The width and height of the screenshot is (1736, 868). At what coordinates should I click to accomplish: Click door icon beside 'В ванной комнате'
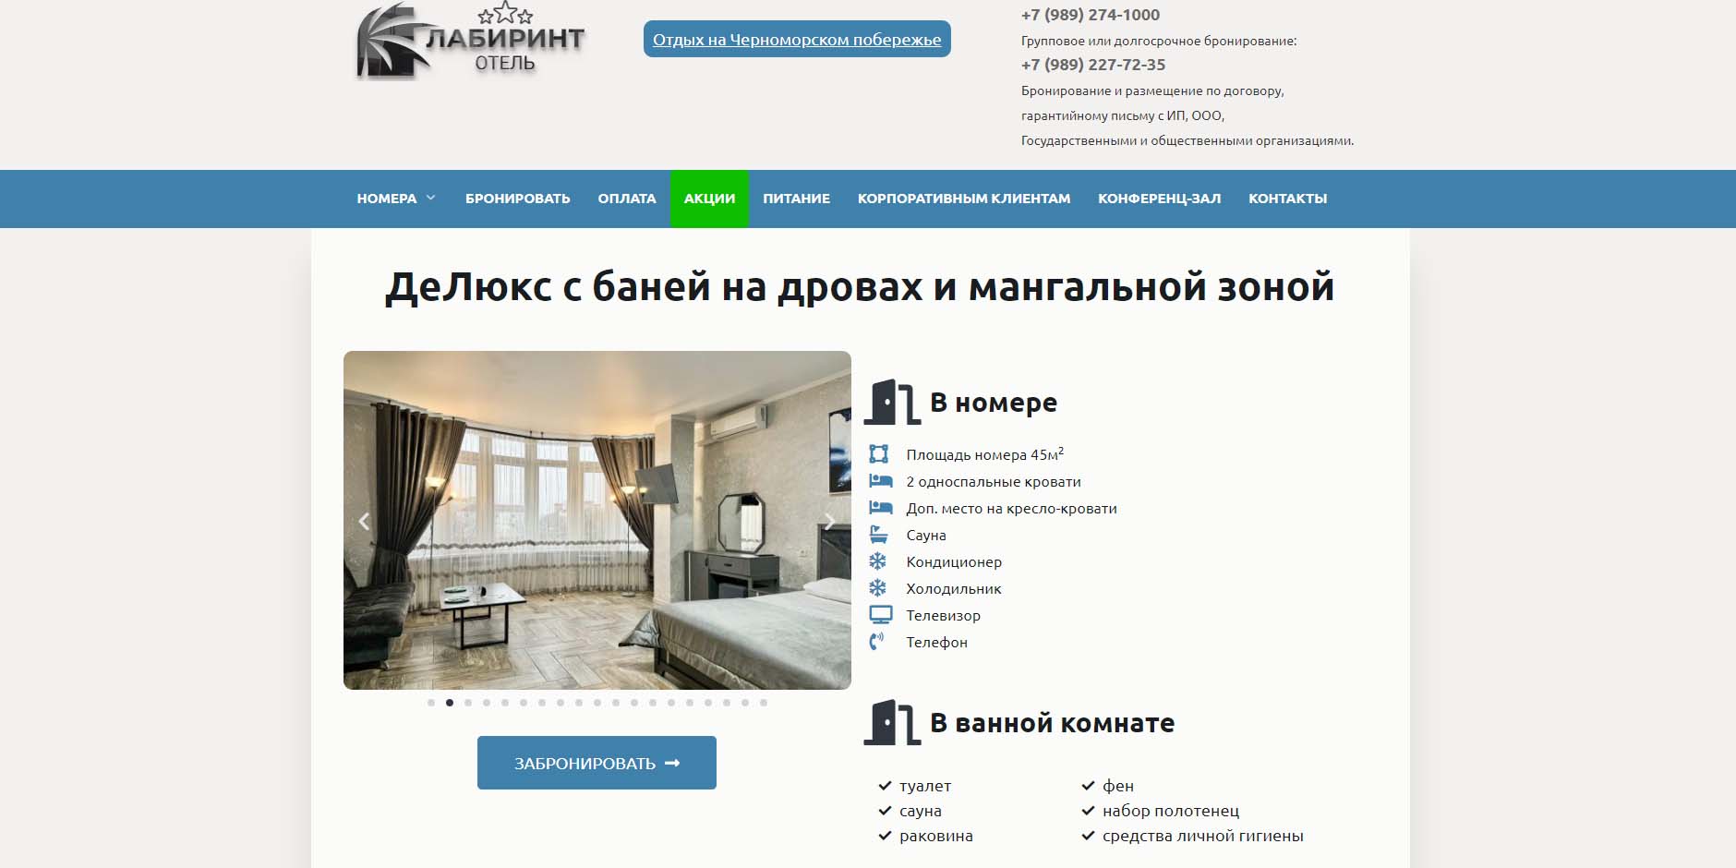[x=891, y=722]
